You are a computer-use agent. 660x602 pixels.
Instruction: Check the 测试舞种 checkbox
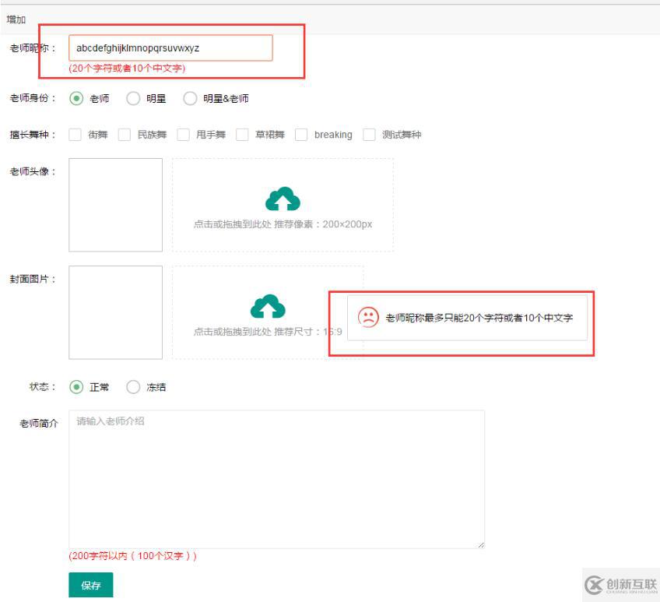[369, 134]
